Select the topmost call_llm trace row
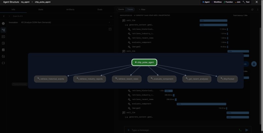The image size is (263, 133). (x=184, y=21)
